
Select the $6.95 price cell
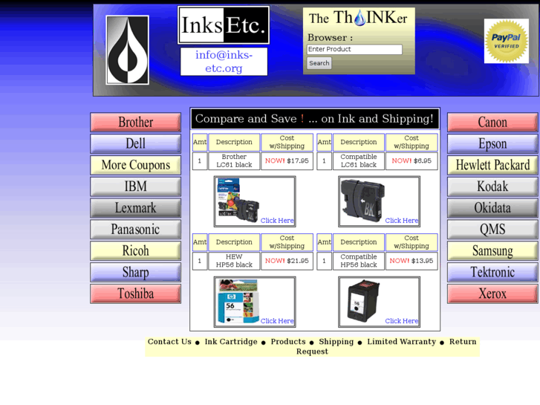pos(411,161)
